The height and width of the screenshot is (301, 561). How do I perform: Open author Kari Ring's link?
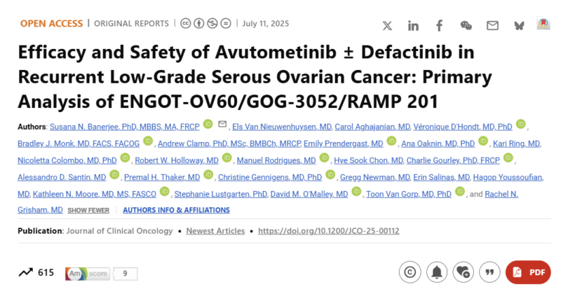(x=517, y=143)
